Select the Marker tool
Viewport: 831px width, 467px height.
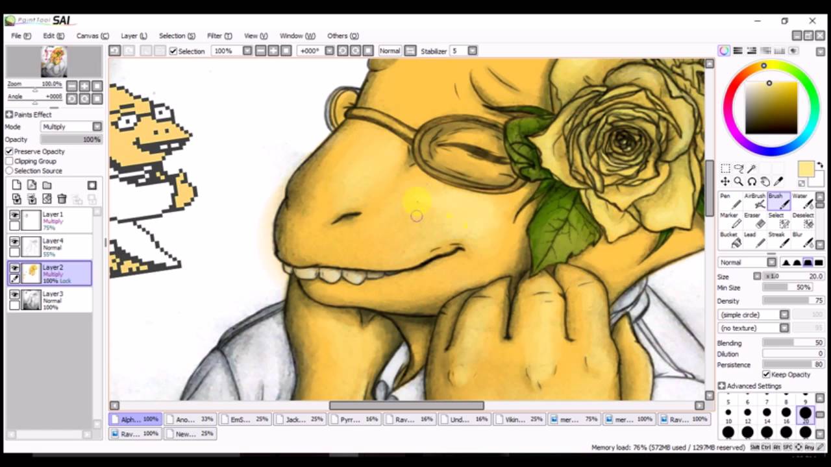click(730, 221)
